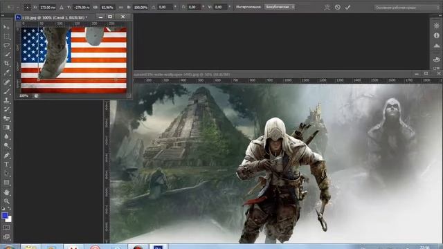Image resolution: width=443 pixels, height=249 pixels.
Task: Select the Rectangle shape tool
Action: coord(6,183)
